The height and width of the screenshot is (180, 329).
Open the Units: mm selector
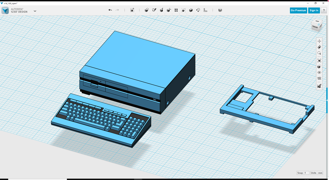317,173
